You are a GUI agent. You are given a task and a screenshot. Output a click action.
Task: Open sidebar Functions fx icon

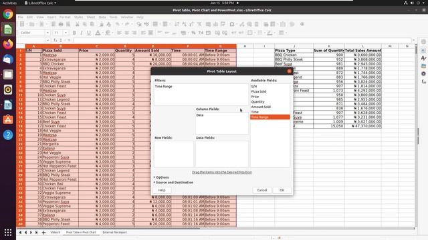[x=423, y=81]
